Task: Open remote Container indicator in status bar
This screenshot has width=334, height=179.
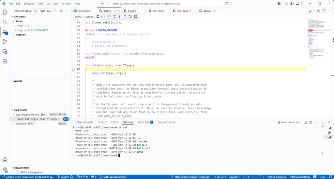Action: click(27, 177)
